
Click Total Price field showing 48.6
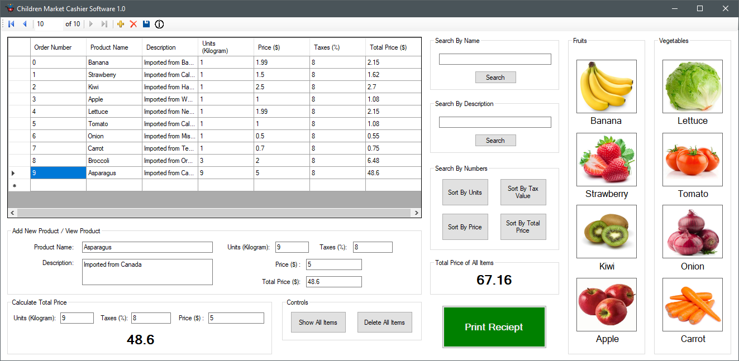(x=334, y=282)
